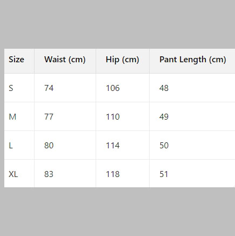
Task: Select the XL size cell
Action: point(13,174)
